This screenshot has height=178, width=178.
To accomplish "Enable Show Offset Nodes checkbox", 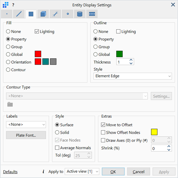I will coord(103,132).
